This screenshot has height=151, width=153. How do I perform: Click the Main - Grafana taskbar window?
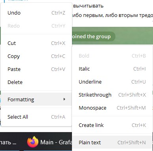click(x=49, y=142)
